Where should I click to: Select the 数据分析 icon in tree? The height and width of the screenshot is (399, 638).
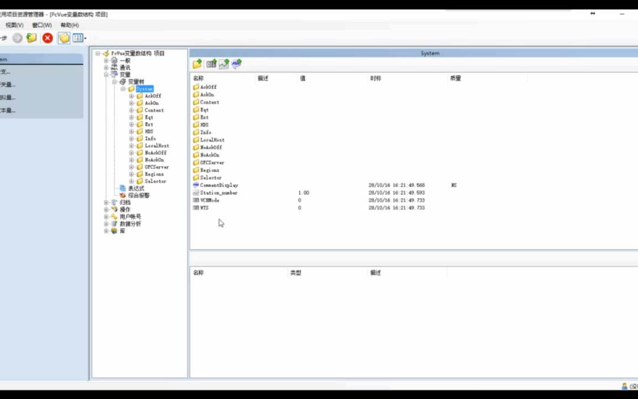tap(115, 224)
